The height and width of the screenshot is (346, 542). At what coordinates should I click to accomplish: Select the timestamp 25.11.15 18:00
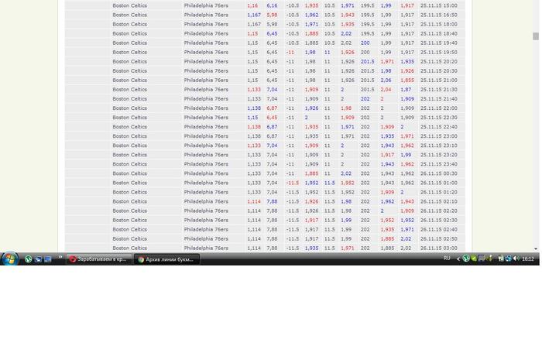click(x=439, y=24)
